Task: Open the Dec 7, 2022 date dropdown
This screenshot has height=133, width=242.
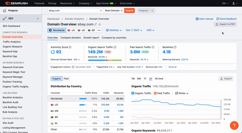Action: pyautogui.click(x=134, y=30)
